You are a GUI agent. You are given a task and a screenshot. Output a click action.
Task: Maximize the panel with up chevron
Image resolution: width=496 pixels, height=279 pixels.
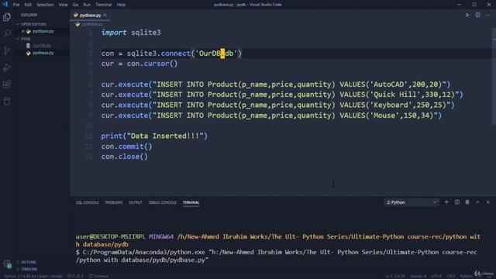[x=477, y=202]
